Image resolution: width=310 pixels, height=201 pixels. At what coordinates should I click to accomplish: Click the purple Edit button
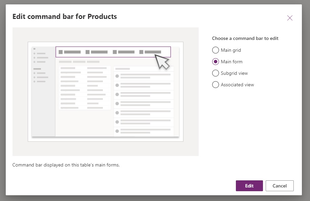[249, 186]
